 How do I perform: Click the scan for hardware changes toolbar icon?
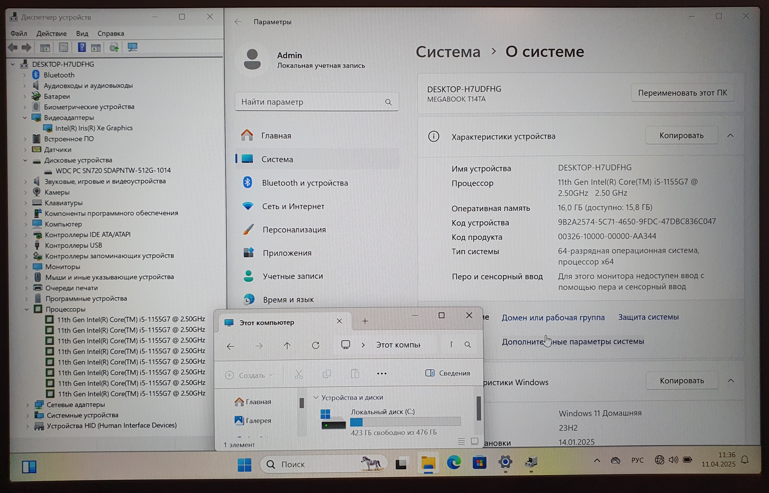(x=132, y=47)
